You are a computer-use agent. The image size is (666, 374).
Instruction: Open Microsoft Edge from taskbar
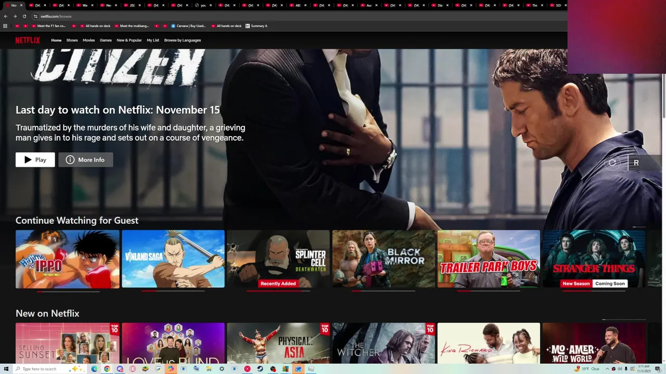pyautogui.click(x=94, y=369)
